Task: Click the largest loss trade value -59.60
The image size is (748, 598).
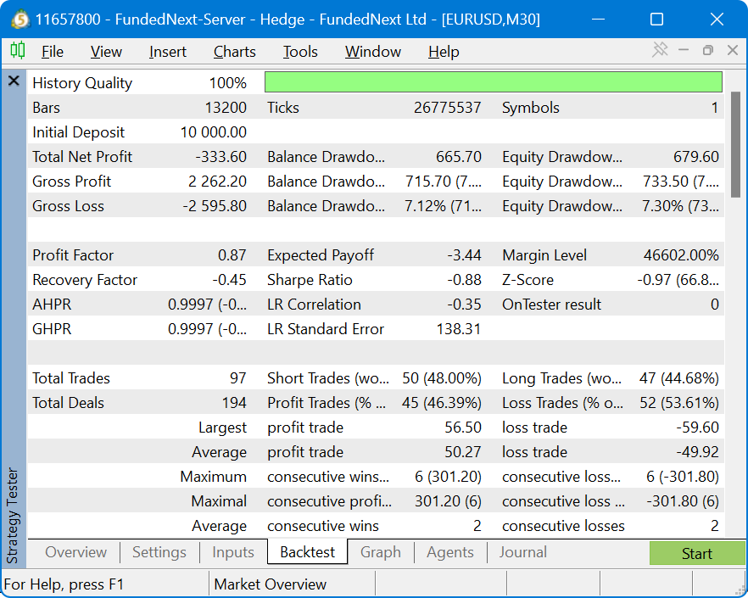Action: click(697, 428)
